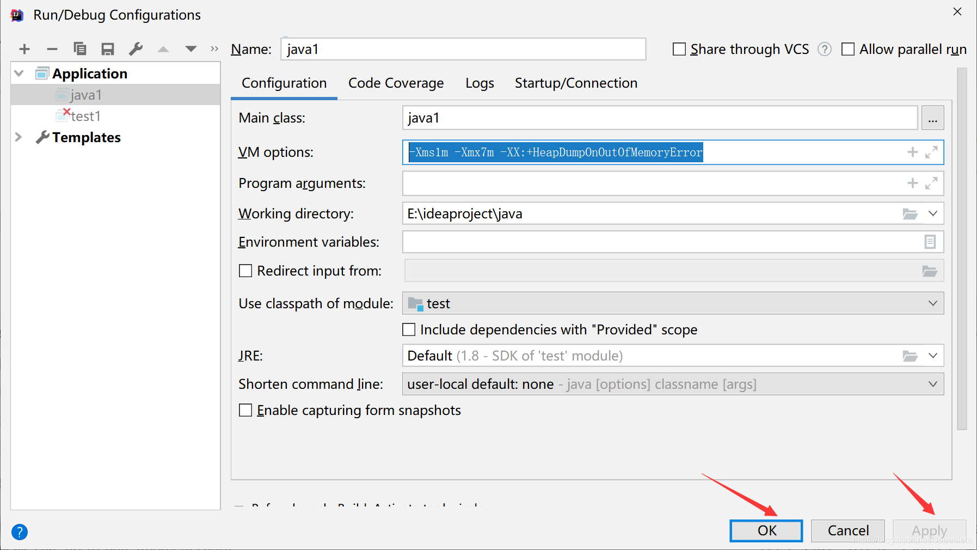The height and width of the screenshot is (550, 977).
Task: Select java1 configuration in tree
Action: (x=115, y=95)
